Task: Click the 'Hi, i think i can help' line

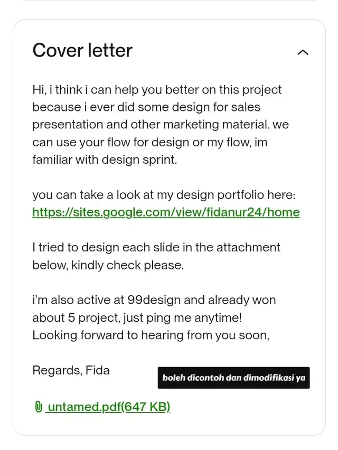Action: 157,90
